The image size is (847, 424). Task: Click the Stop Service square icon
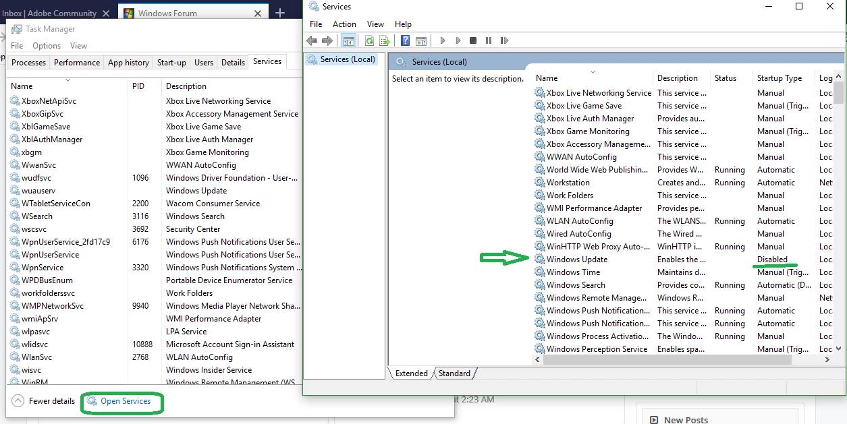click(473, 41)
